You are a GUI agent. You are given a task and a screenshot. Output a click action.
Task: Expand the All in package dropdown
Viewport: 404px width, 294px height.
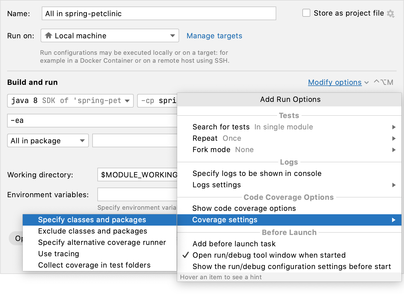pos(82,140)
